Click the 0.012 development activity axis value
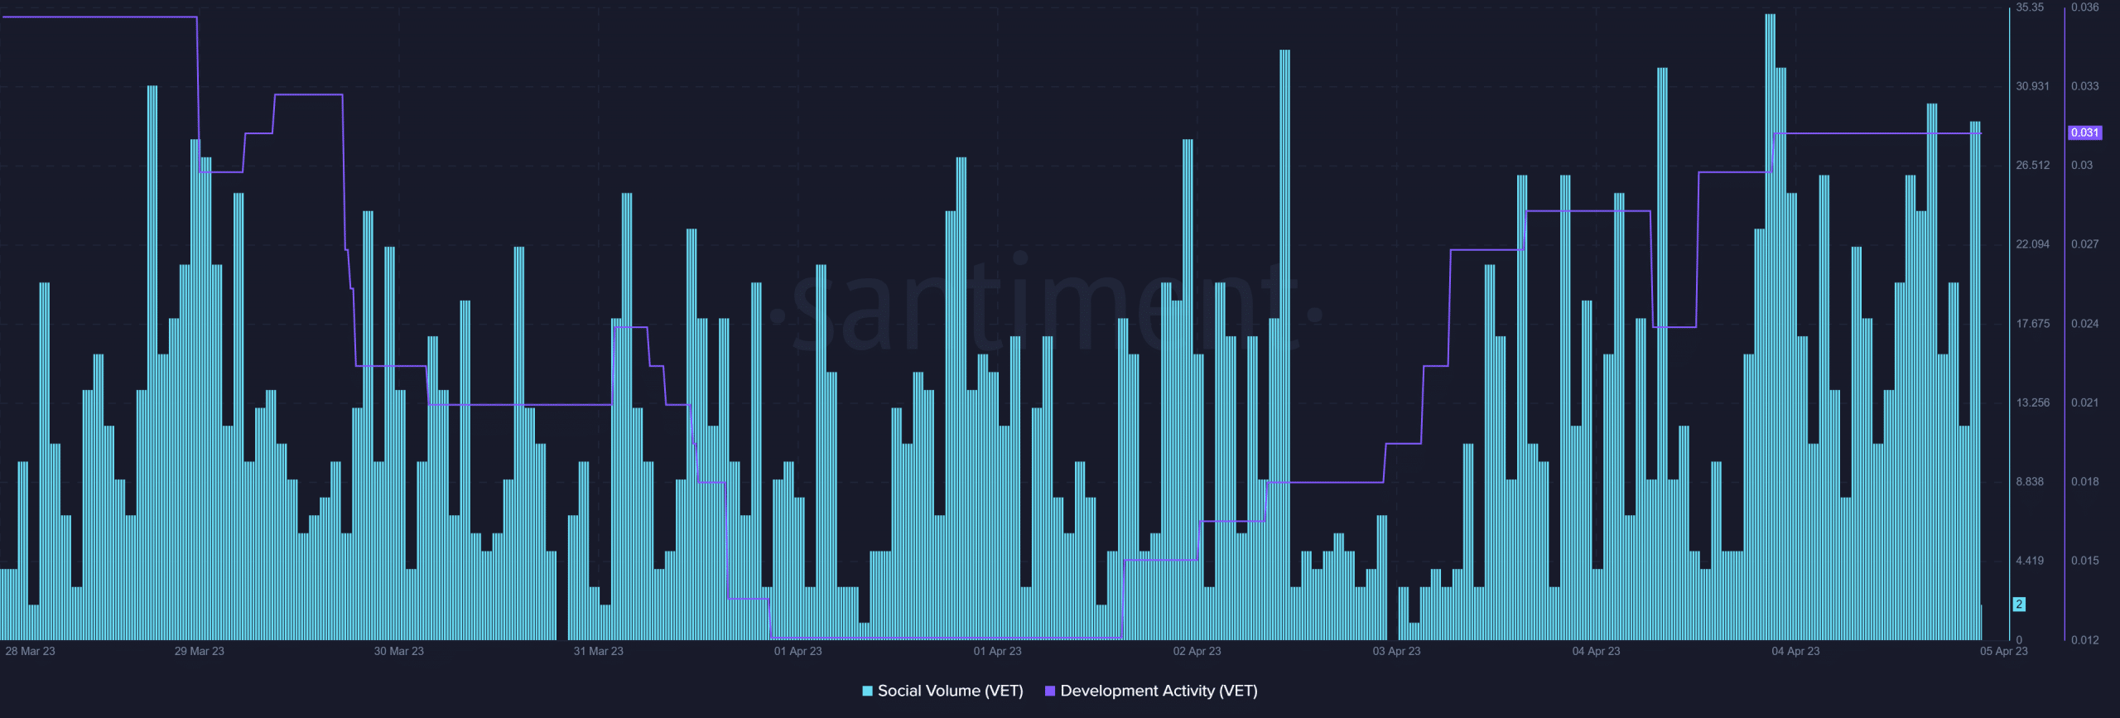2120x718 pixels. tap(2084, 640)
